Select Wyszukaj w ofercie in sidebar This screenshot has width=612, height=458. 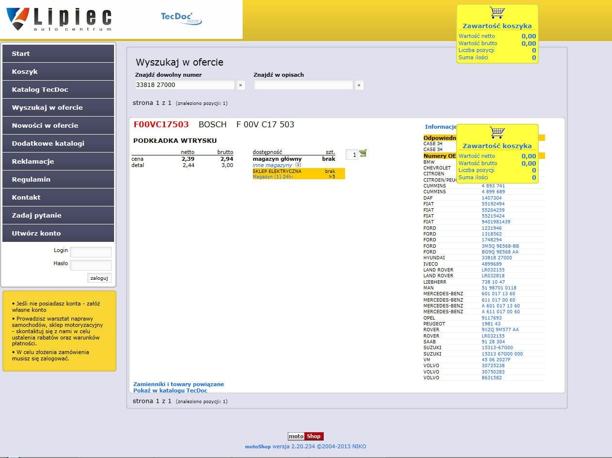[58, 107]
